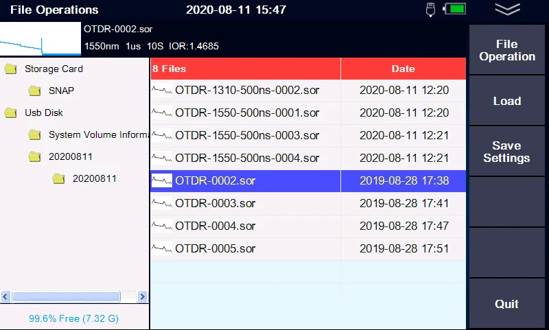
Task: Expand the double-chevron dropdown at top right
Action: 507,9
